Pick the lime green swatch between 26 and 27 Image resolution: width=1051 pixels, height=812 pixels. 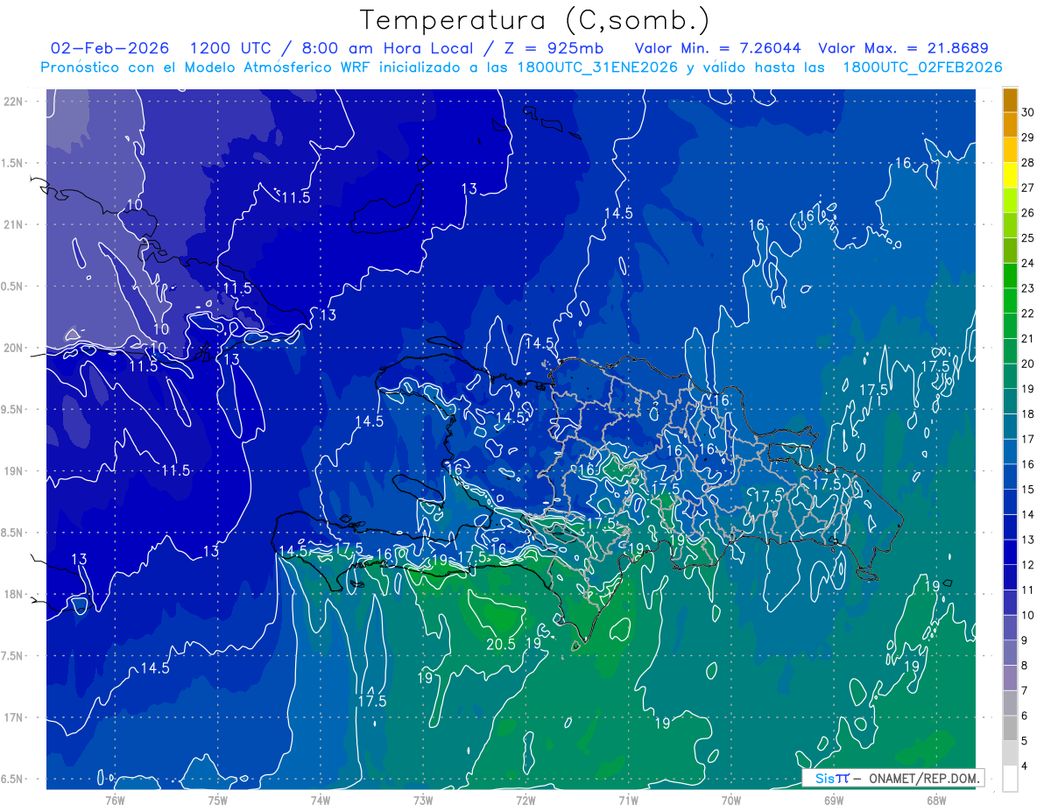point(1010,201)
